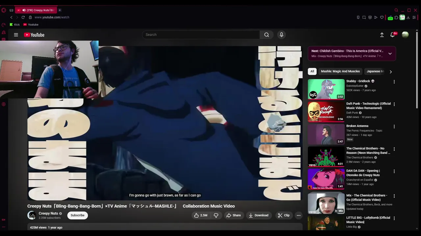
Task: Open Easy Setup sliders icon
Action: (x=414, y=17)
